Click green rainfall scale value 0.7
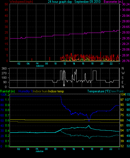Image resolution: width=130 pixels, height=158 pixels. click(x=7, y=115)
